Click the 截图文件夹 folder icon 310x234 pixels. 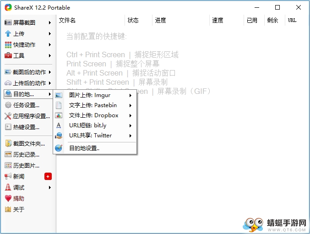coord(8,143)
